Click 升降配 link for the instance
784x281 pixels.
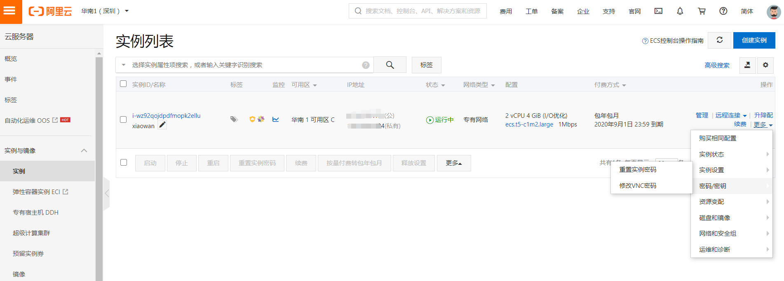(763, 115)
